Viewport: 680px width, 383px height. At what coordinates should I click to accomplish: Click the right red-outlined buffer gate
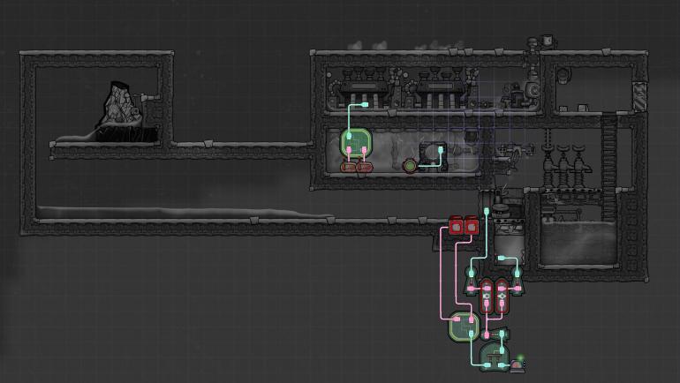coord(502,297)
